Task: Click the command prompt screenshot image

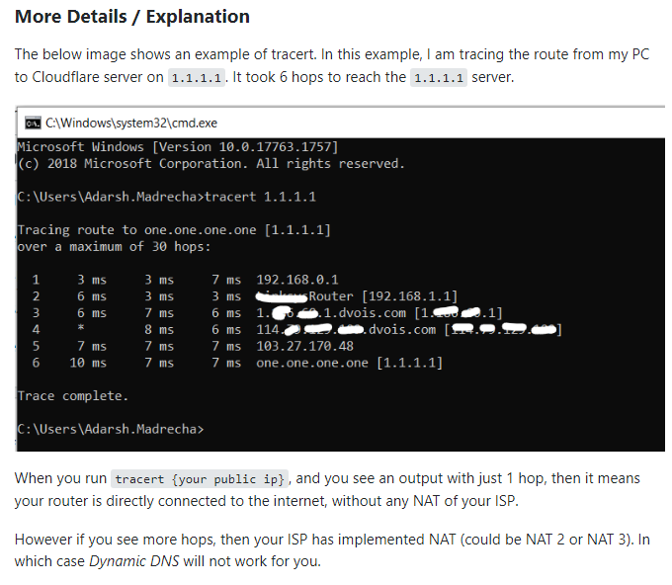Action: click(x=341, y=279)
